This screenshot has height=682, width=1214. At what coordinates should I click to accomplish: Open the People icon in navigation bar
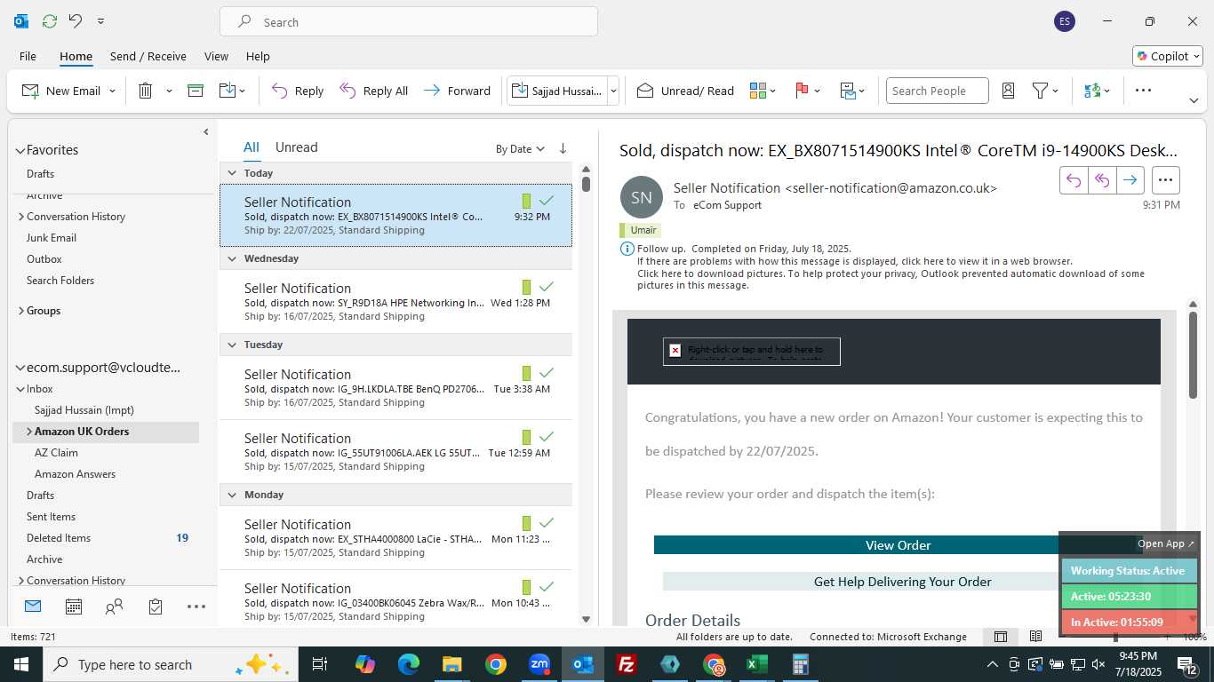coord(114,607)
